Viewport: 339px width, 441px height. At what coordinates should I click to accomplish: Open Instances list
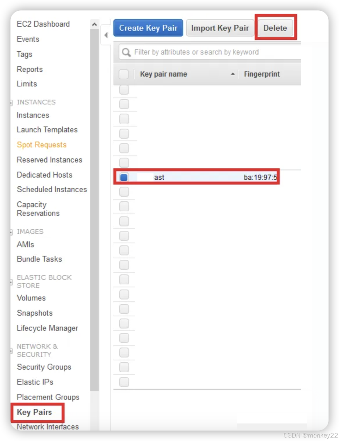pos(33,115)
